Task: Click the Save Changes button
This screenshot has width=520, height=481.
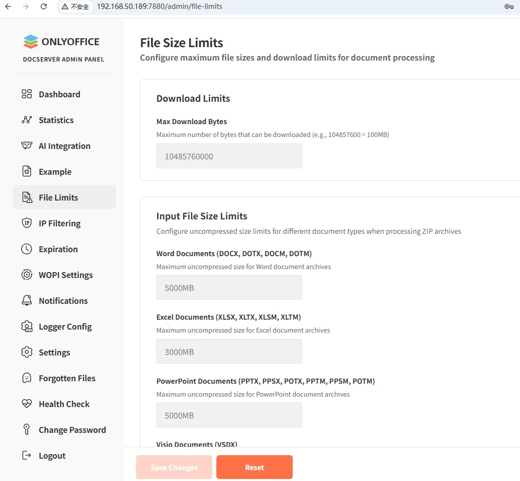Action: click(174, 468)
